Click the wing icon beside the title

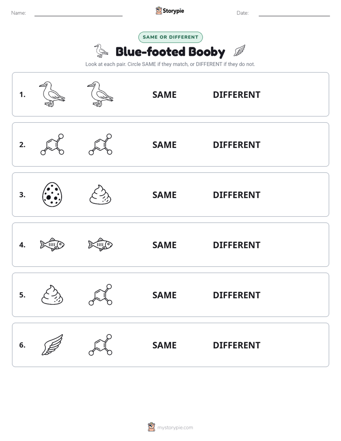coord(239,51)
